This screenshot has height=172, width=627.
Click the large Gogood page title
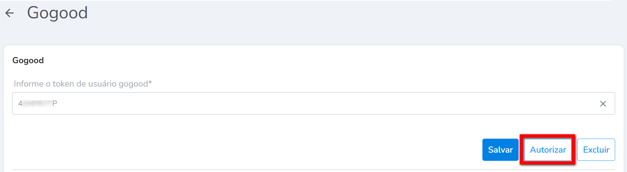(x=57, y=13)
